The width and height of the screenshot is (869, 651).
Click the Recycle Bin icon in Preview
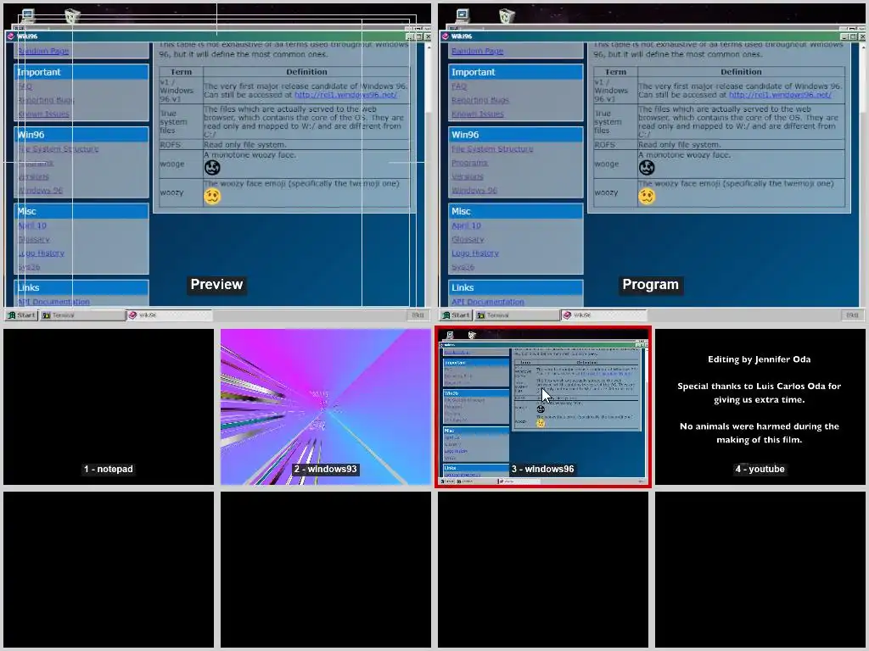click(71, 15)
